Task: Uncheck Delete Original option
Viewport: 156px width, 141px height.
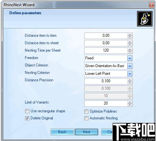Action: point(27,118)
